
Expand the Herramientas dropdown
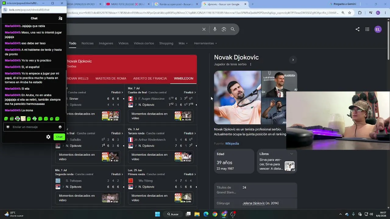tap(205, 43)
